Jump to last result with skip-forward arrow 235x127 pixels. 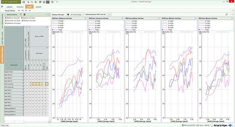coord(30,11)
